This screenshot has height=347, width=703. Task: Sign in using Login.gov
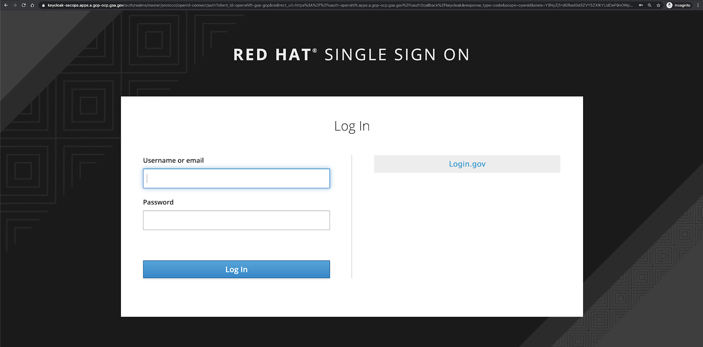click(x=467, y=164)
